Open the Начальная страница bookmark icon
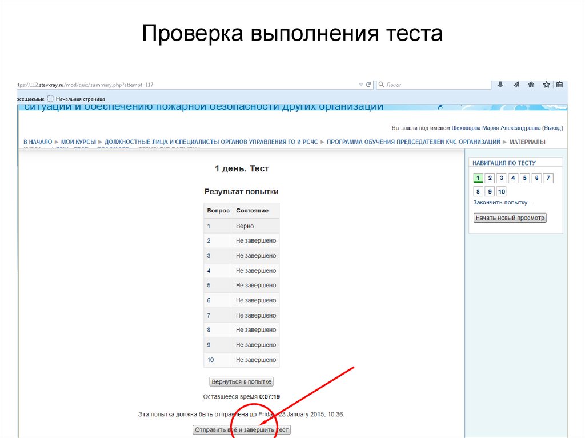 [49, 98]
